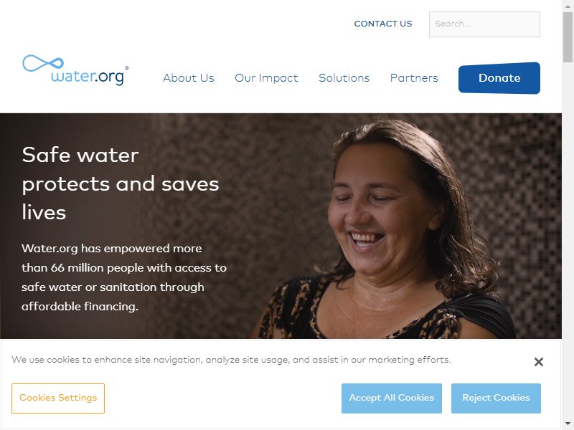Click the scrollbar track below the thumb
This screenshot has height=430, width=574.
(568, 242)
